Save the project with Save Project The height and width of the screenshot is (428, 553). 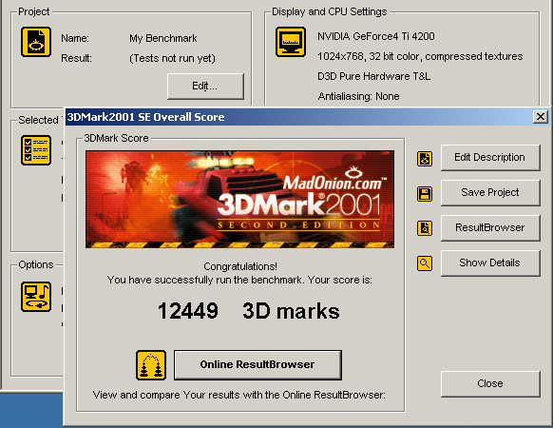tap(490, 192)
